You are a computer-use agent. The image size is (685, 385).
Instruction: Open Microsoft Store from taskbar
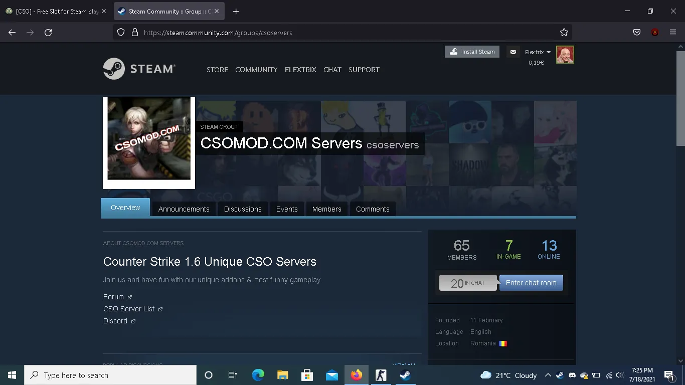[x=307, y=375]
